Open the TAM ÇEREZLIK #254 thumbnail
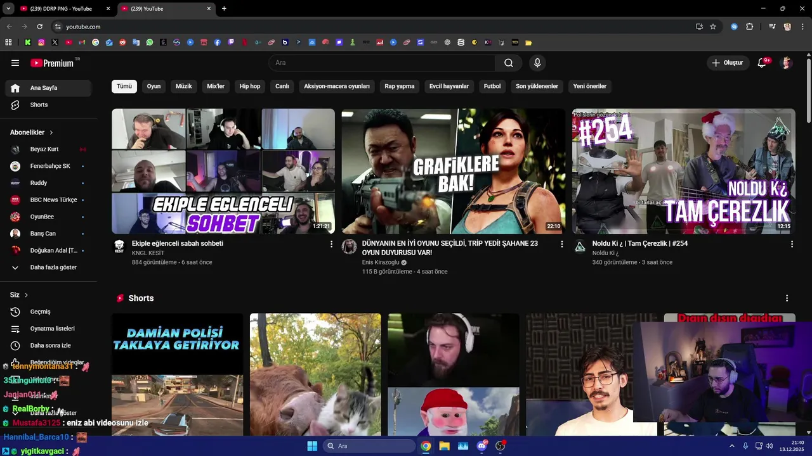Viewport: 812px width, 456px height. pos(683,171)
